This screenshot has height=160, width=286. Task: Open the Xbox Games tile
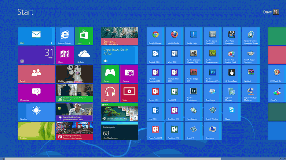coord(110,74)
